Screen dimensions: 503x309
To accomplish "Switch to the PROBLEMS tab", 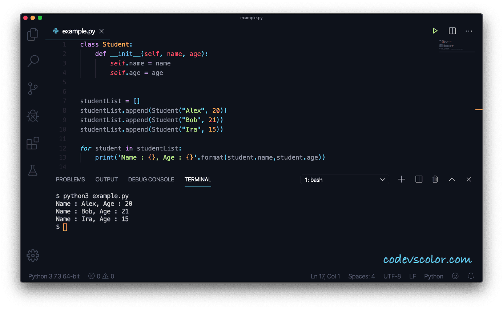I will (x=70, y=179).
